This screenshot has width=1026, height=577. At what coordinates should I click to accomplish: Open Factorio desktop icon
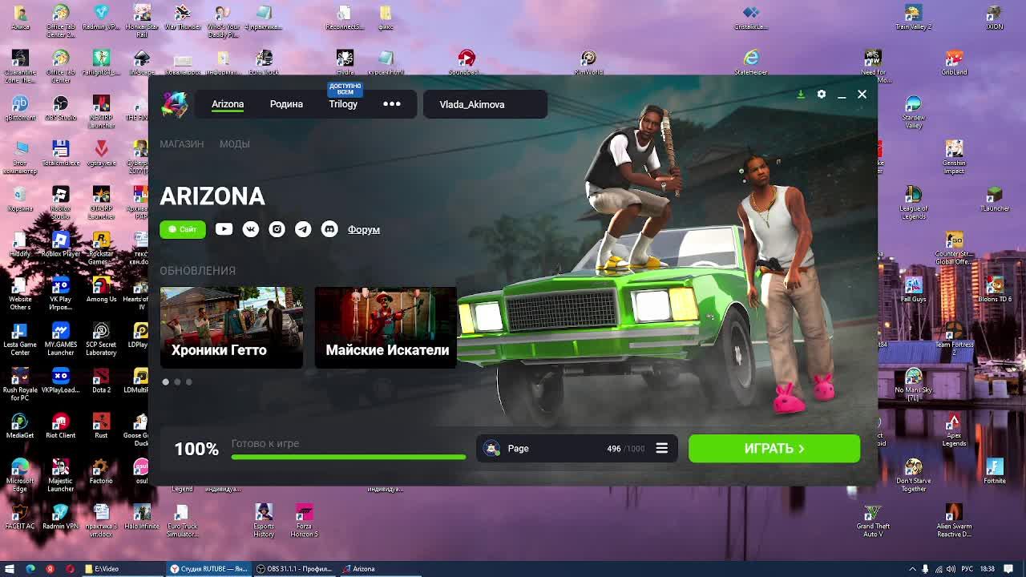[101, 471]
